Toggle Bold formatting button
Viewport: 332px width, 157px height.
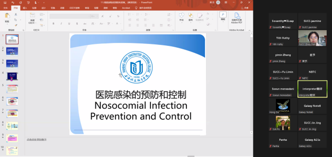click(x=53, y=23)
